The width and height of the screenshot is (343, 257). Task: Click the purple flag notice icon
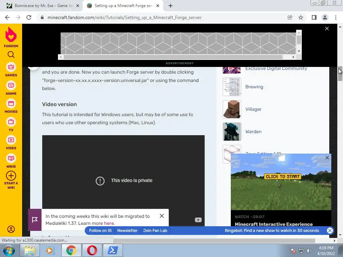35,220
